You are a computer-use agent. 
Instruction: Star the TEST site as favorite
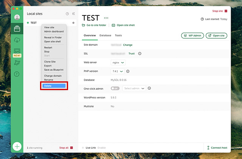click(73, 23)
